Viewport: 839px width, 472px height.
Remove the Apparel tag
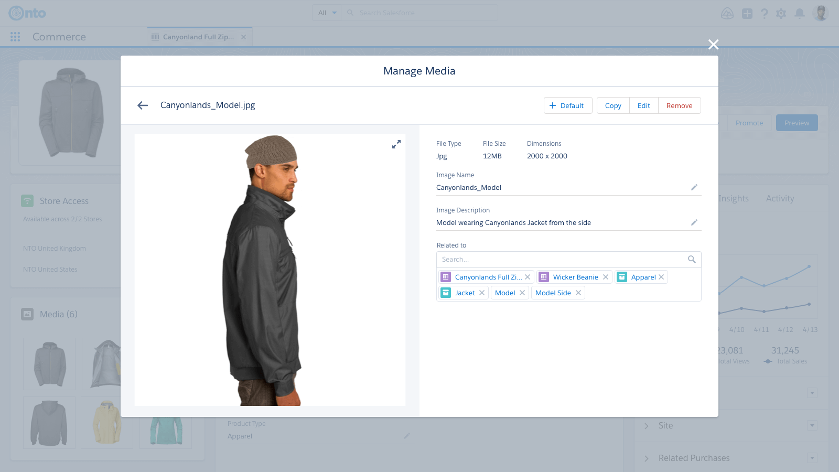click(661, 277)
